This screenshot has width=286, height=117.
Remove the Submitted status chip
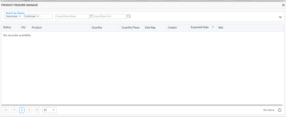coord(20,16)
